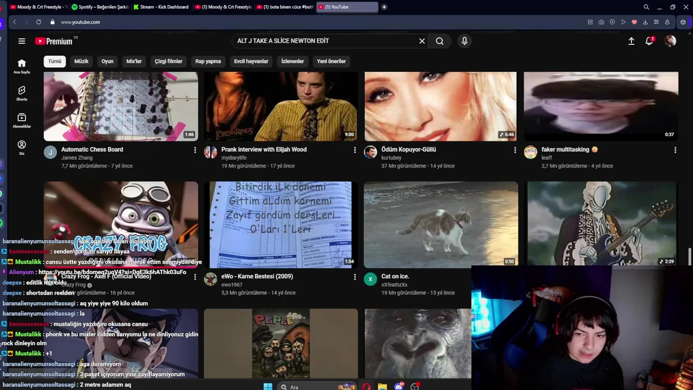Run search using the magnifier button
Screen dimensions: 693x390
click(440, 41)
